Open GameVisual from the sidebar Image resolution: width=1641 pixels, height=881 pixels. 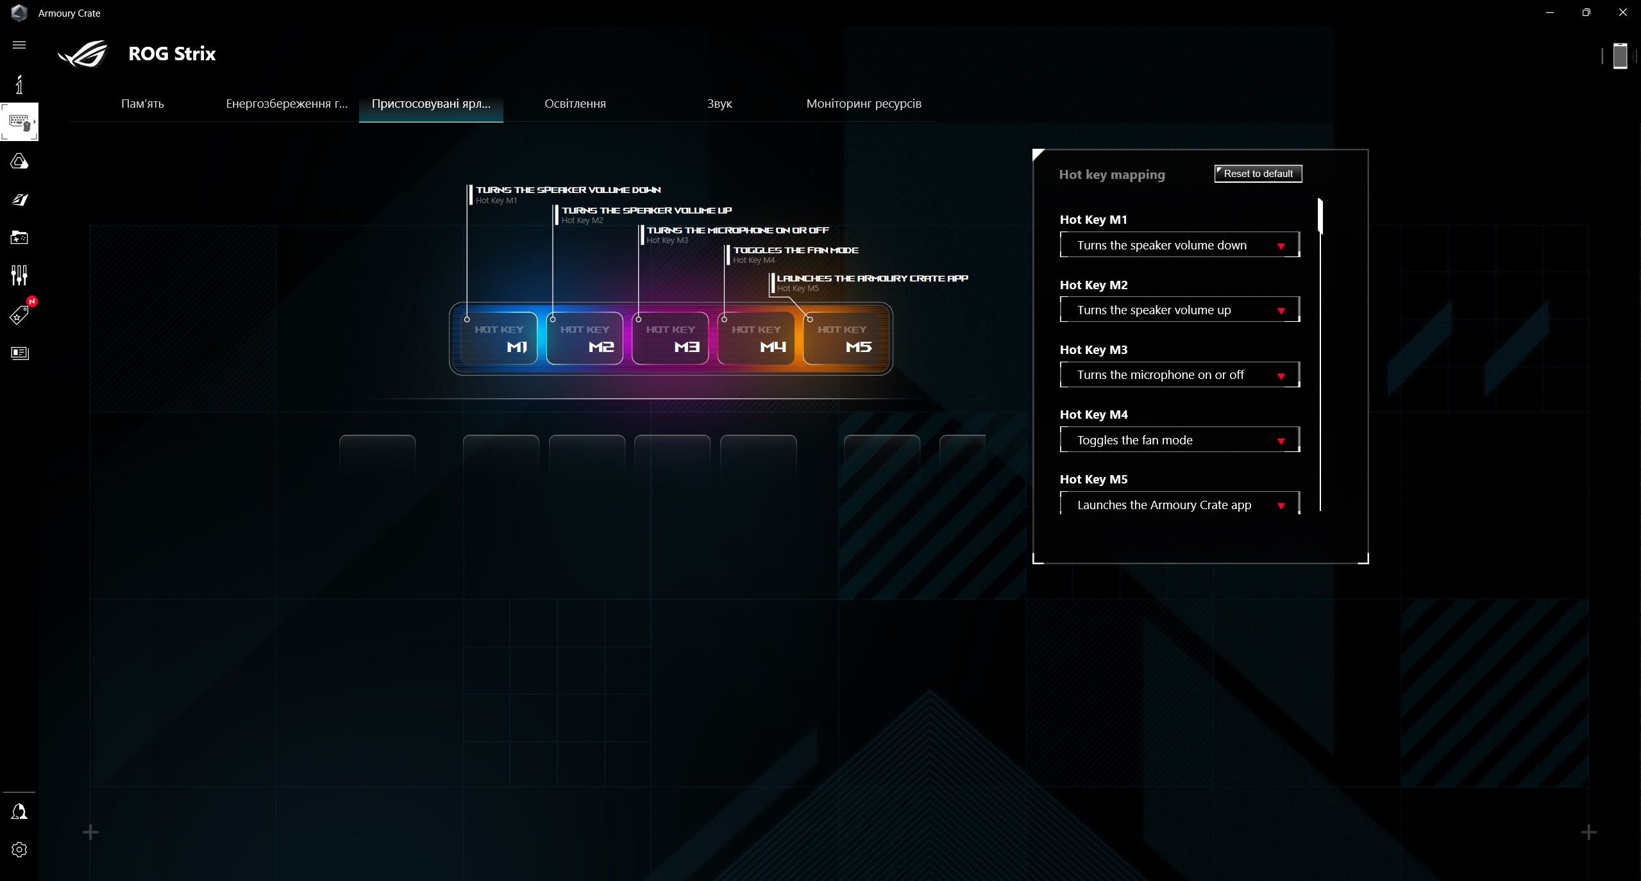[x=19, y=200]
